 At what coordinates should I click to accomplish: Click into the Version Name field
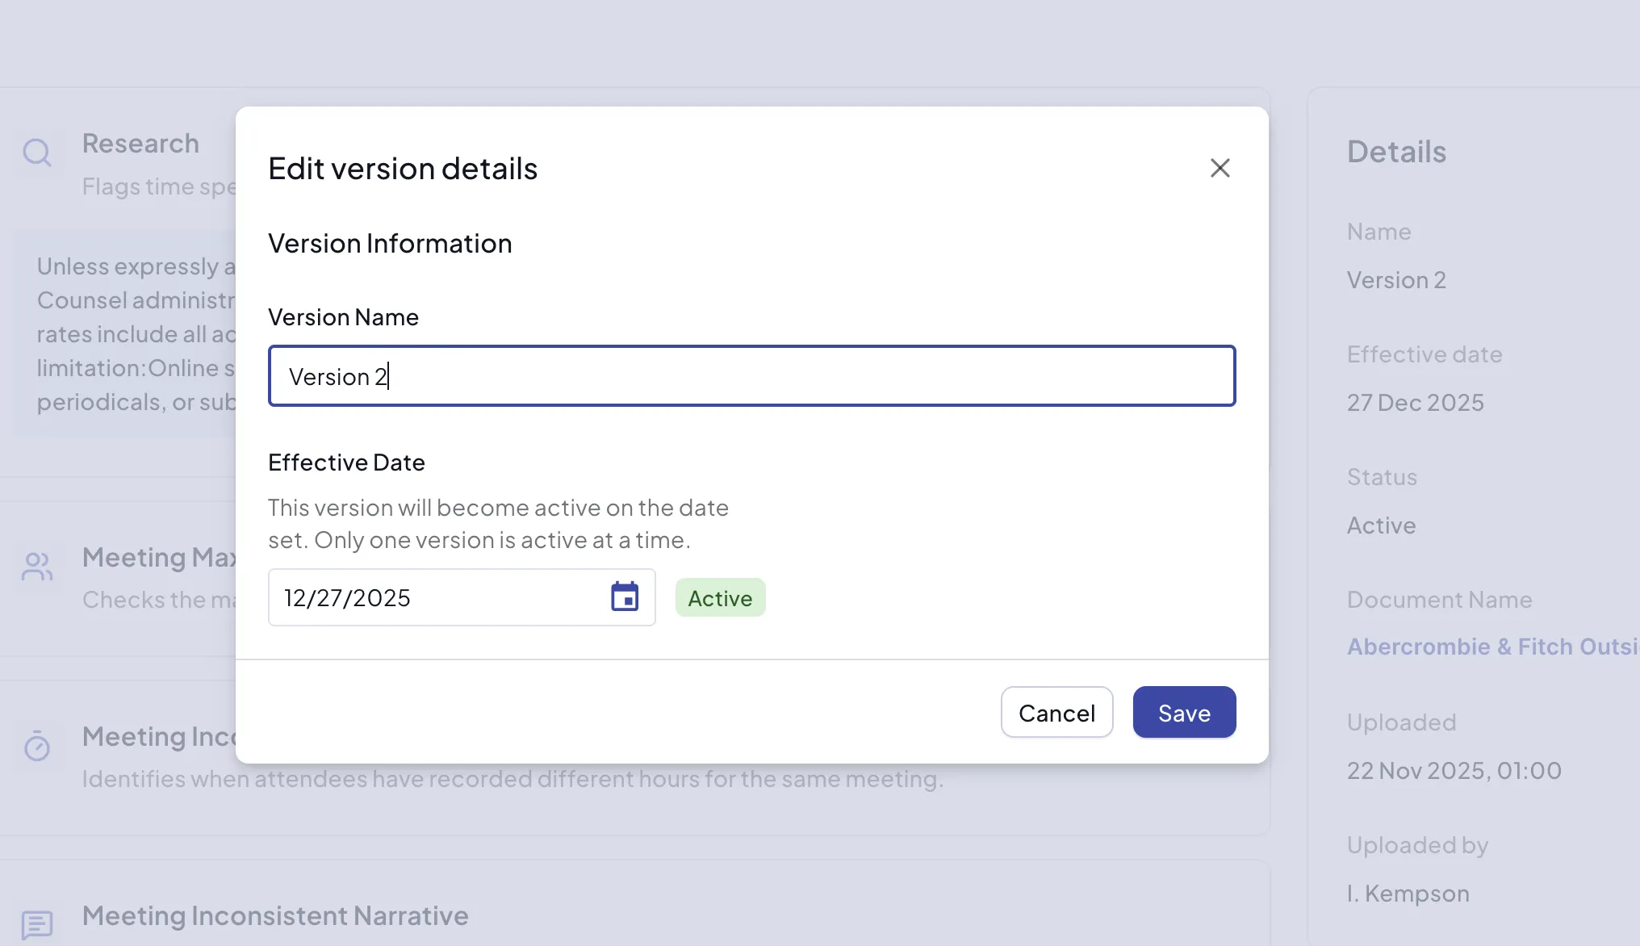click(751, 376)
